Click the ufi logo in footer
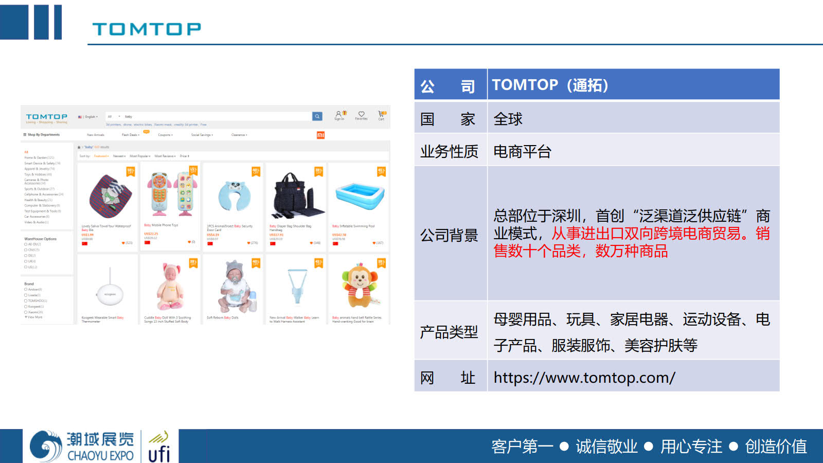Screen dimensions: 823x463 click(159, 447)
